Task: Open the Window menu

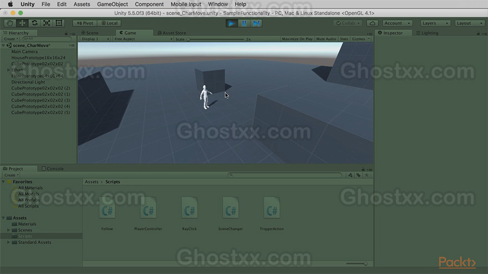Action: click(x=218, y=4)
